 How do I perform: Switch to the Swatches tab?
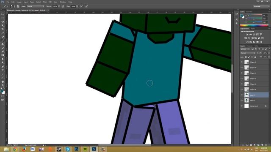(249, 12)
